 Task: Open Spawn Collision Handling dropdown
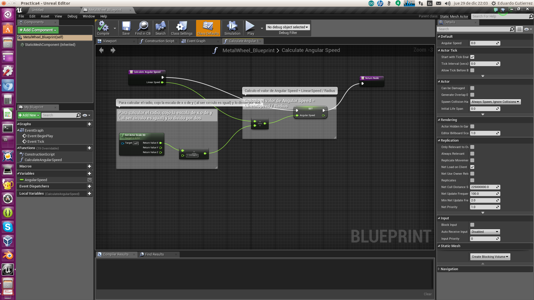point(495,102)
